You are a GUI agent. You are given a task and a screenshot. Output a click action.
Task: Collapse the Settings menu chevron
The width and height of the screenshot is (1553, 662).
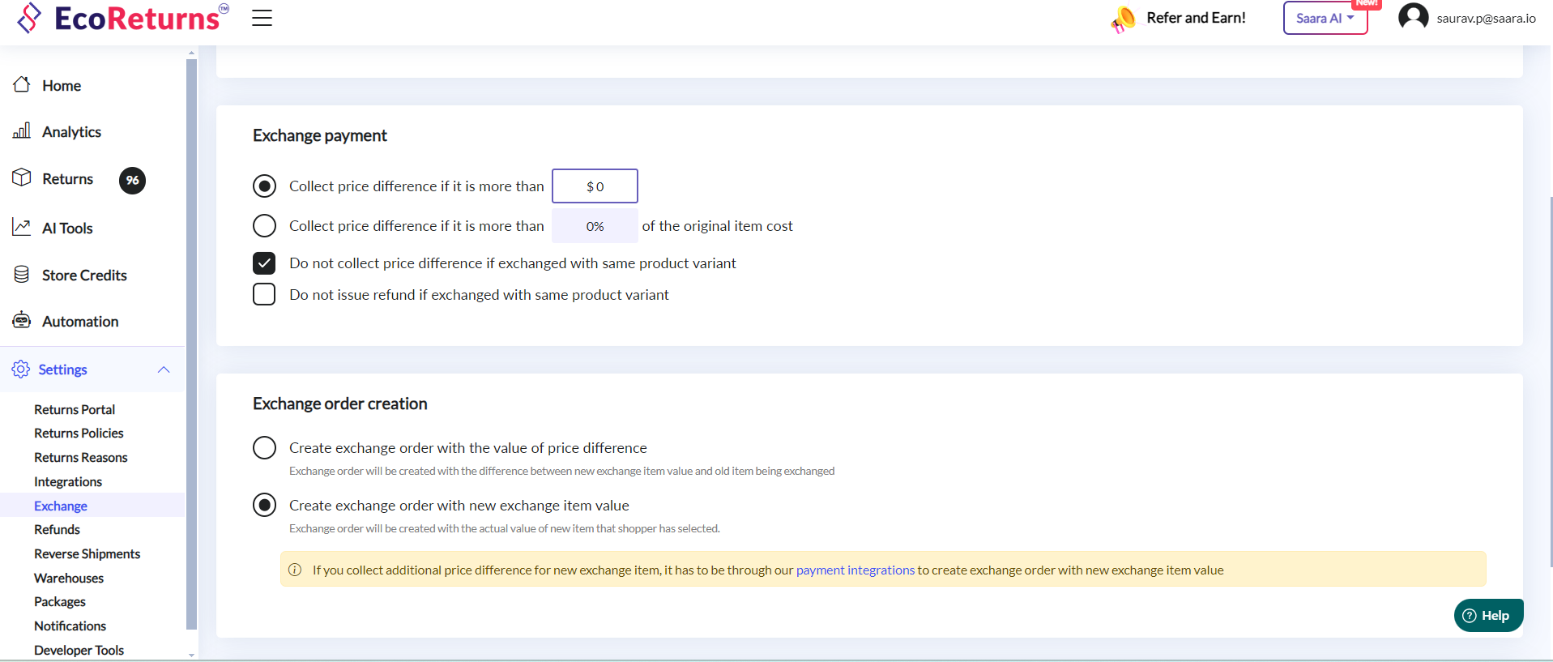[164, 369]
